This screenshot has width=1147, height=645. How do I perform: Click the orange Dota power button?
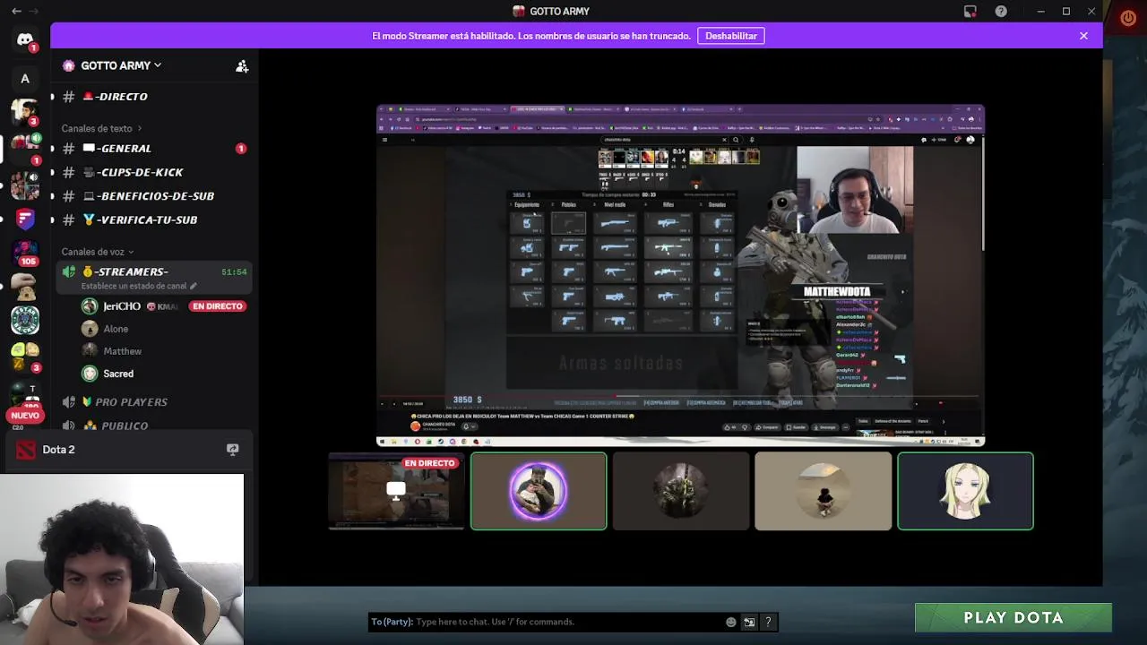tap(1128, 18)
